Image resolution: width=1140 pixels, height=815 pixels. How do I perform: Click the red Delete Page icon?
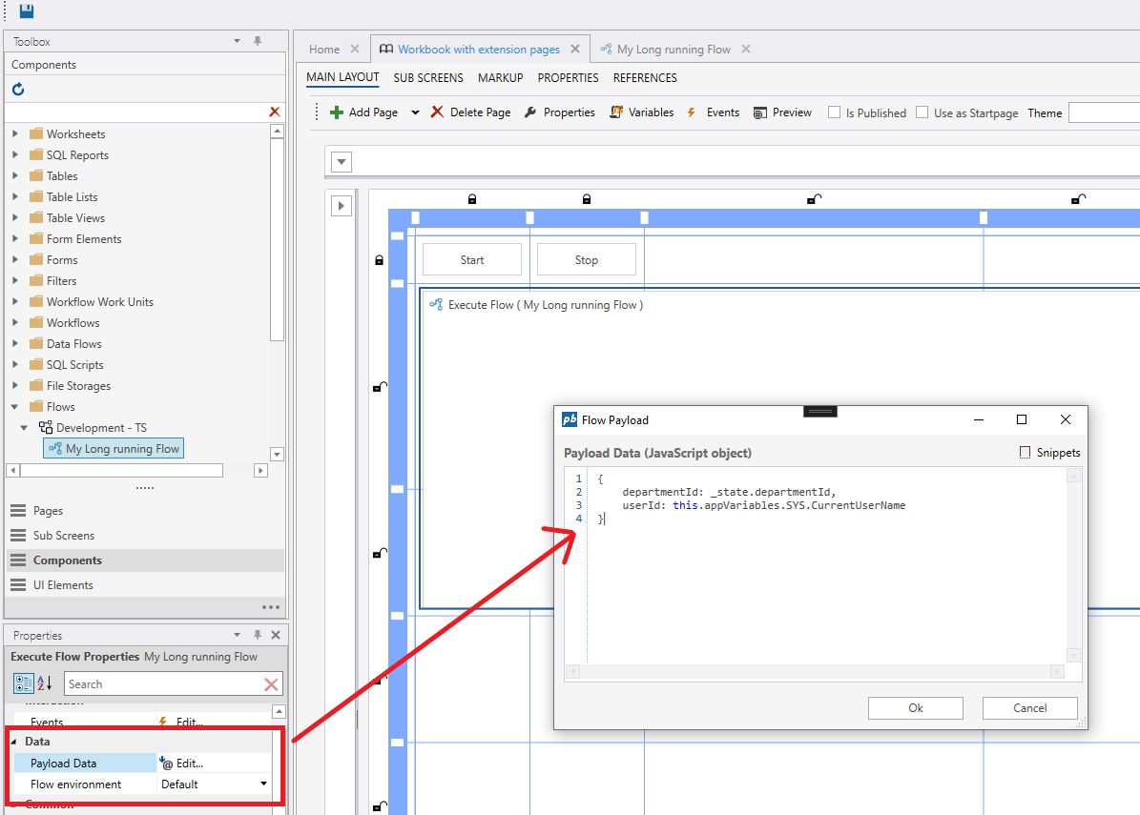pos(437,112)
